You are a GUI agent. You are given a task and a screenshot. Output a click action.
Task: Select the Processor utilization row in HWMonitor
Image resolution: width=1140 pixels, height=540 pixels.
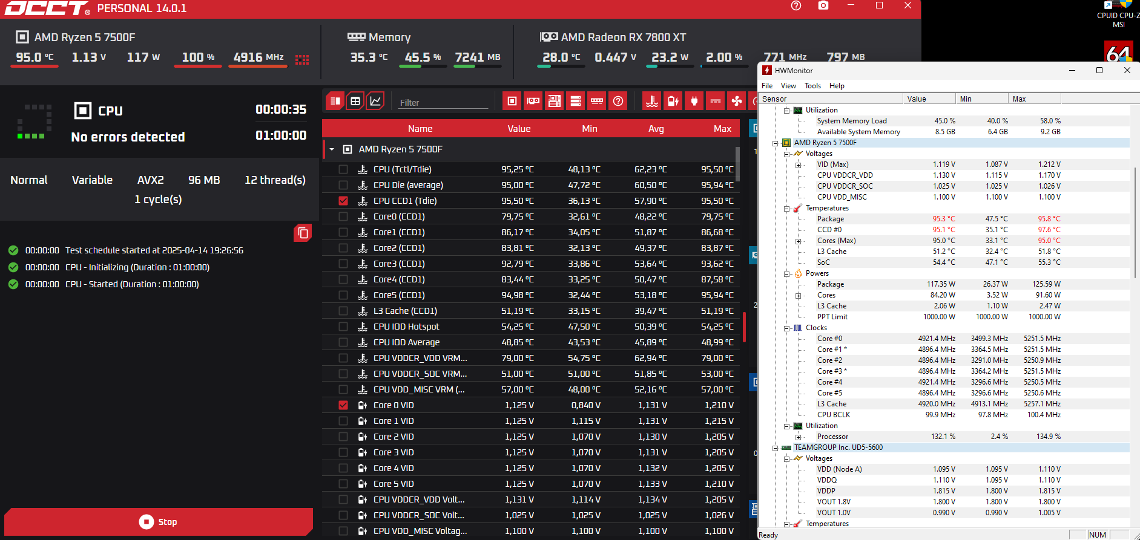944,437
